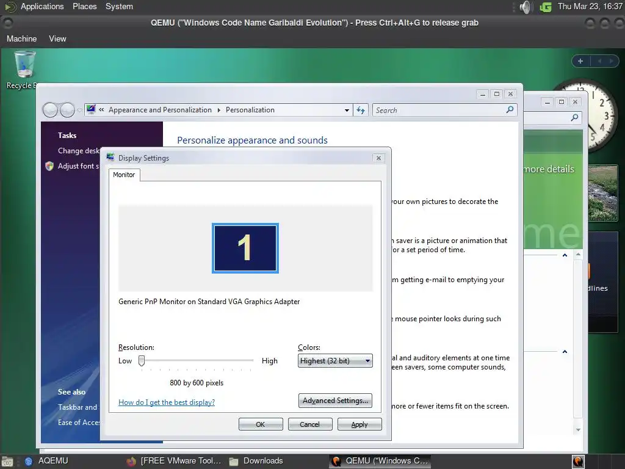Image resolution: width=625 pixels, height=469 pixels.
Task: Click the search magnifier in background window
Action: [574, 117]
